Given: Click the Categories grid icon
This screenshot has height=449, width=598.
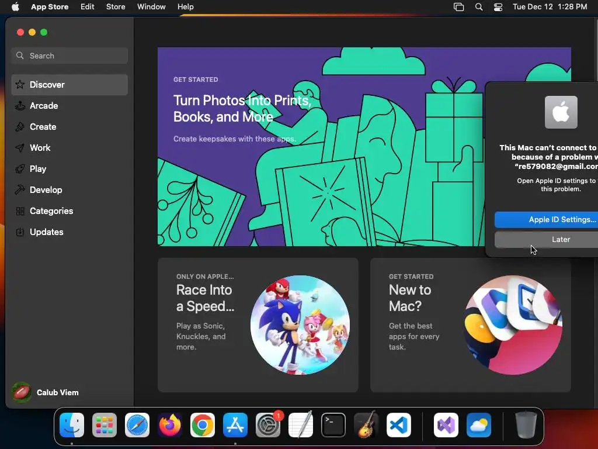Looking at the screenshot, I should coord(20,210).
